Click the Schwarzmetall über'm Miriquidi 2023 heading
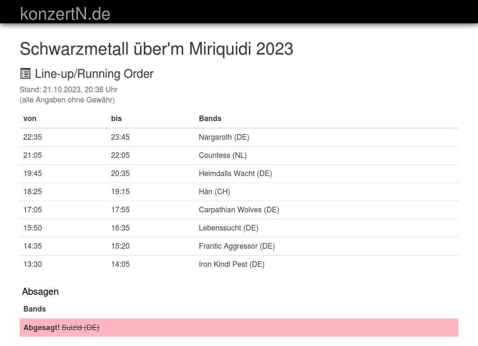The image size is (478, 346). pyautogui.click(x=156, y=48)
